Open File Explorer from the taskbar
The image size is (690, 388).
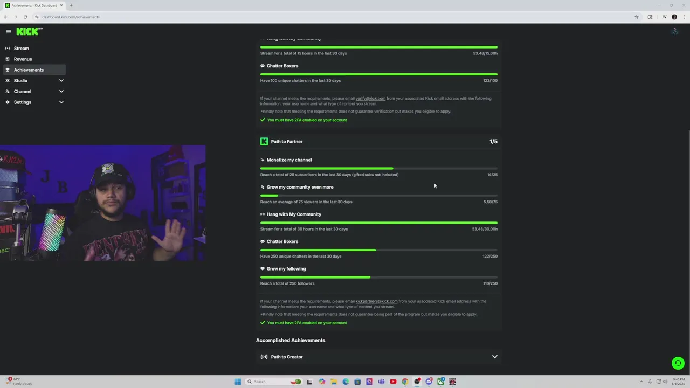pyautogui.click(x=334, y=382)
